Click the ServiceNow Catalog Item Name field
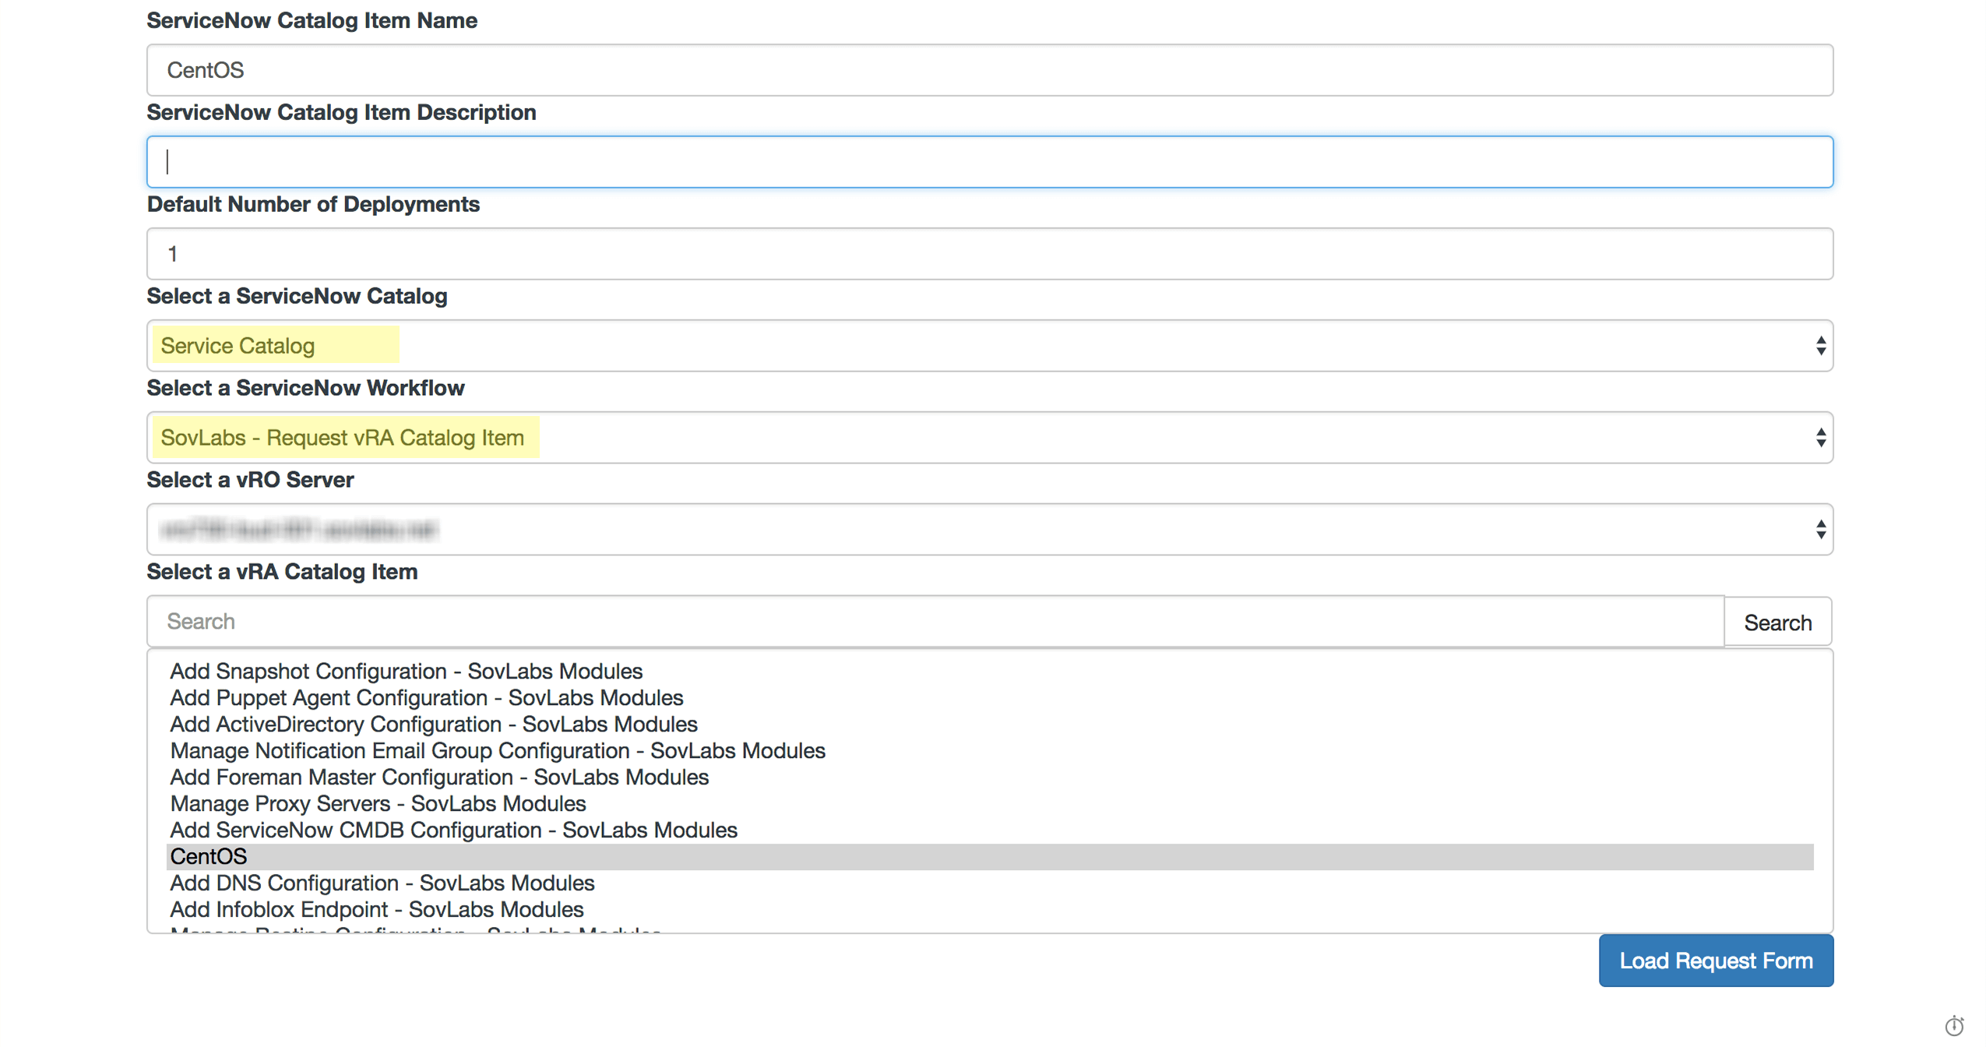 coord(989,70)
